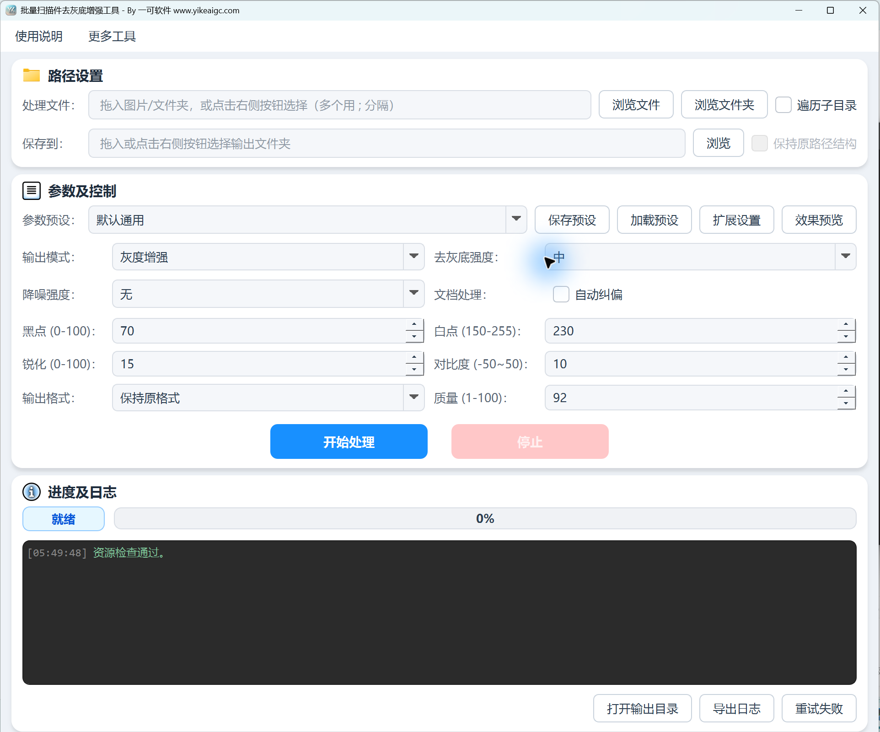Click 浏览 button for output folder
The height and width of the screenshot is (732, 880).
coord(719,143)
